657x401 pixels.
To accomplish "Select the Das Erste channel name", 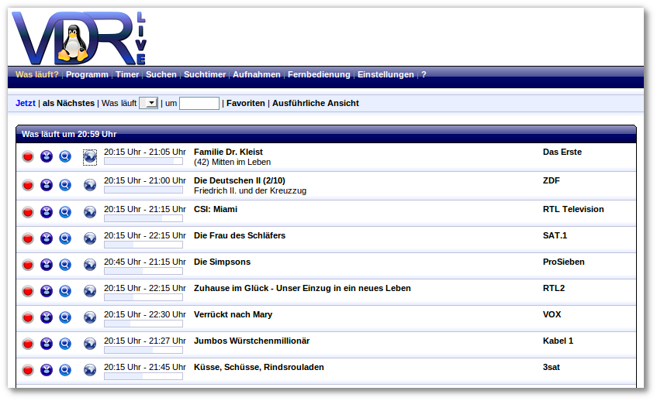I will click(x=562, y=153).
